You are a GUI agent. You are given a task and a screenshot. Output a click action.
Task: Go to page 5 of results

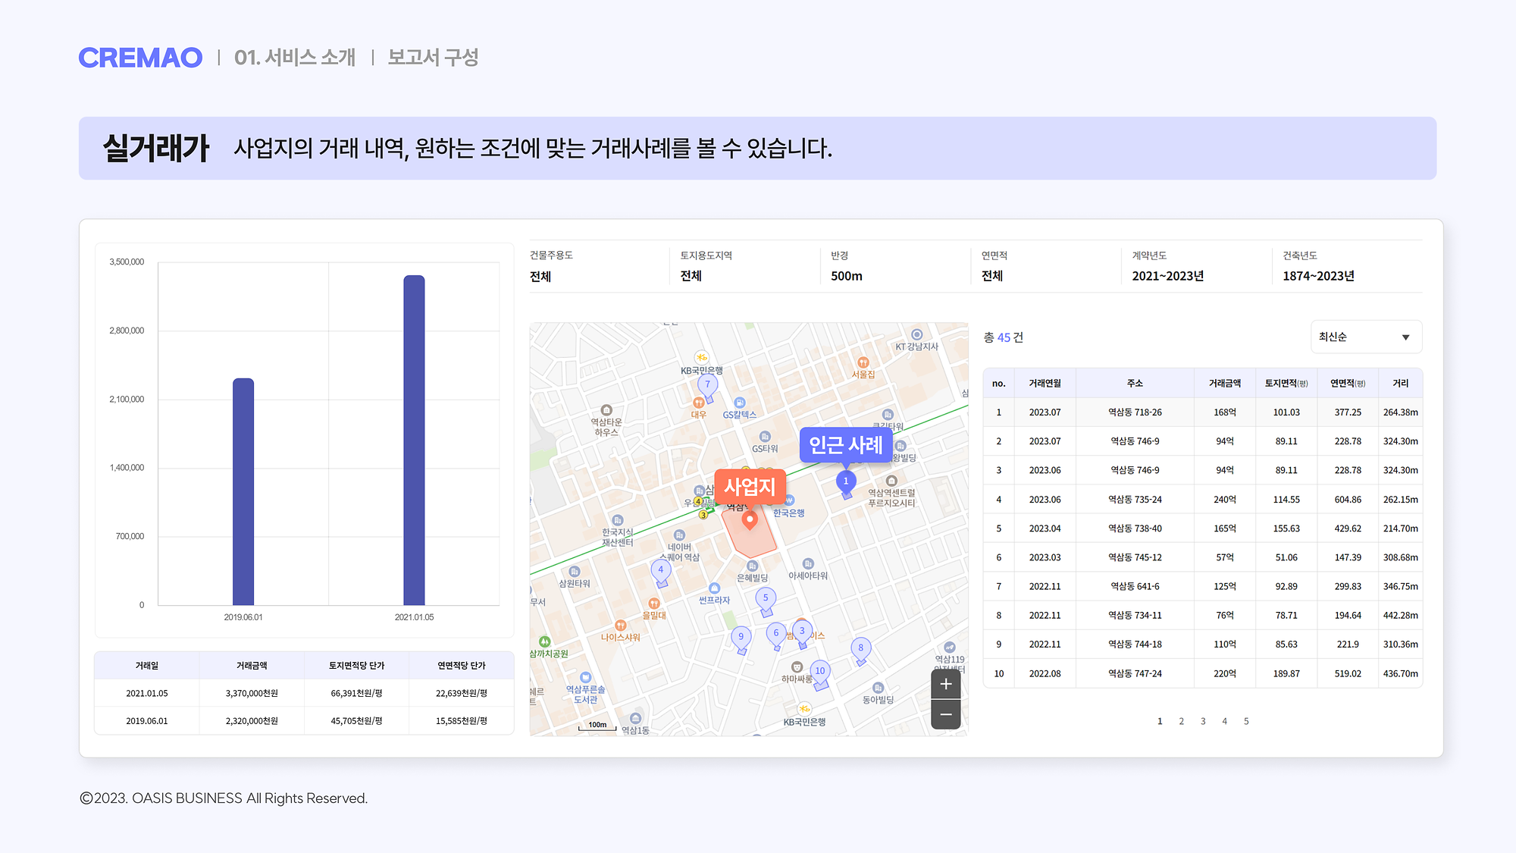click(x=1246, y=721)
